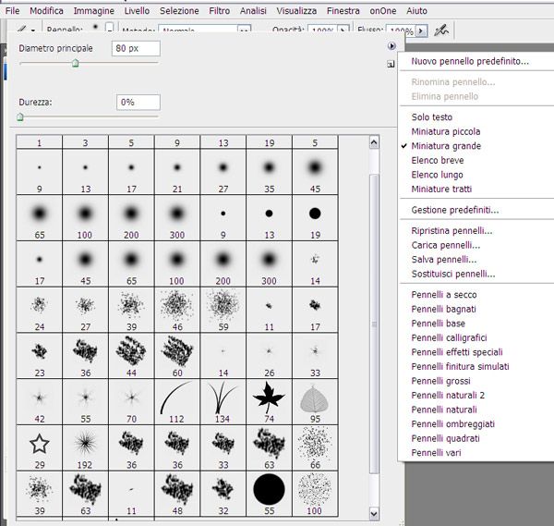Image resolution: width=554 pixels, height=526 pixels.
Task: Click the Durezza 0% field
Action: (138, 103)
